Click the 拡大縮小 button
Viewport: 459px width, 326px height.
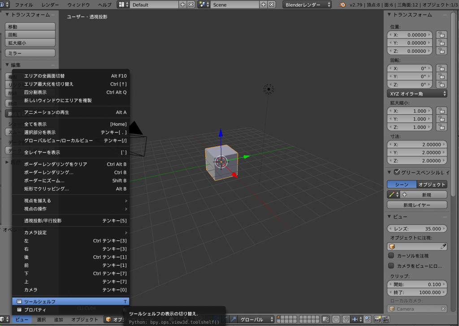pos(30,43)
